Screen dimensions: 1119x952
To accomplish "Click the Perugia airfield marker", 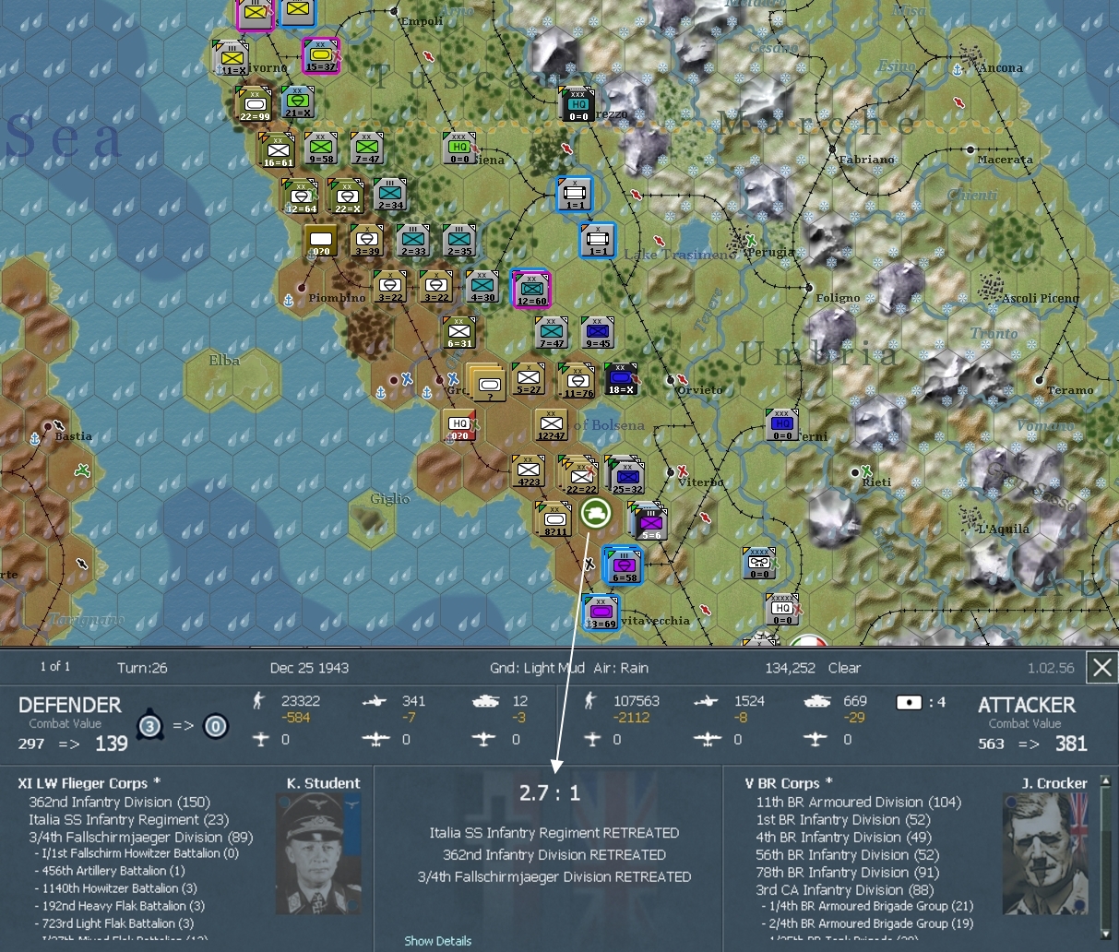I will click(752, 240).
